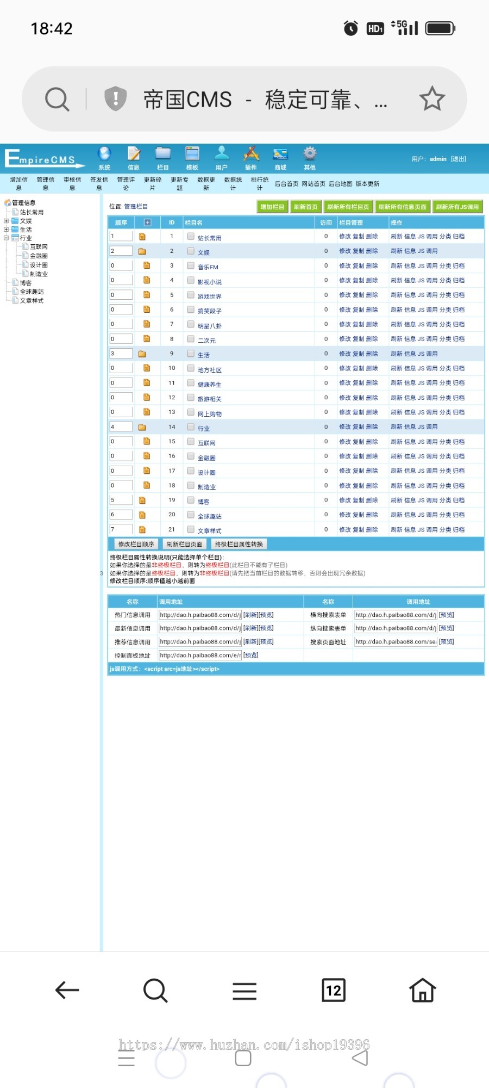Open the 排行统计 submenu item
The height and width of the screenshot is (1088, 489).
pos(260,183)
